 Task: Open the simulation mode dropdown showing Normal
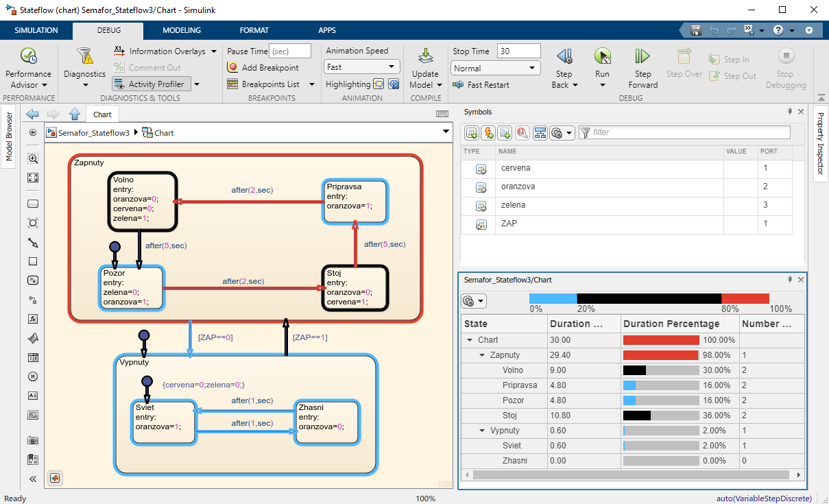click(496, 69)
